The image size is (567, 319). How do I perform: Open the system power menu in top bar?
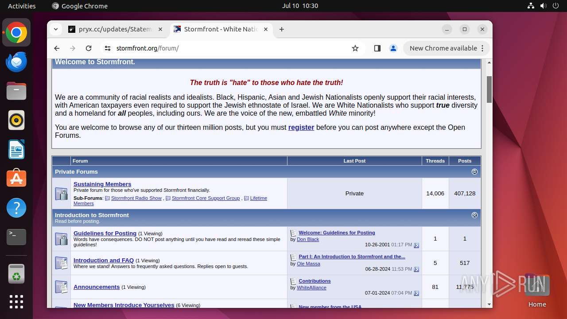[x=555, y=6]
